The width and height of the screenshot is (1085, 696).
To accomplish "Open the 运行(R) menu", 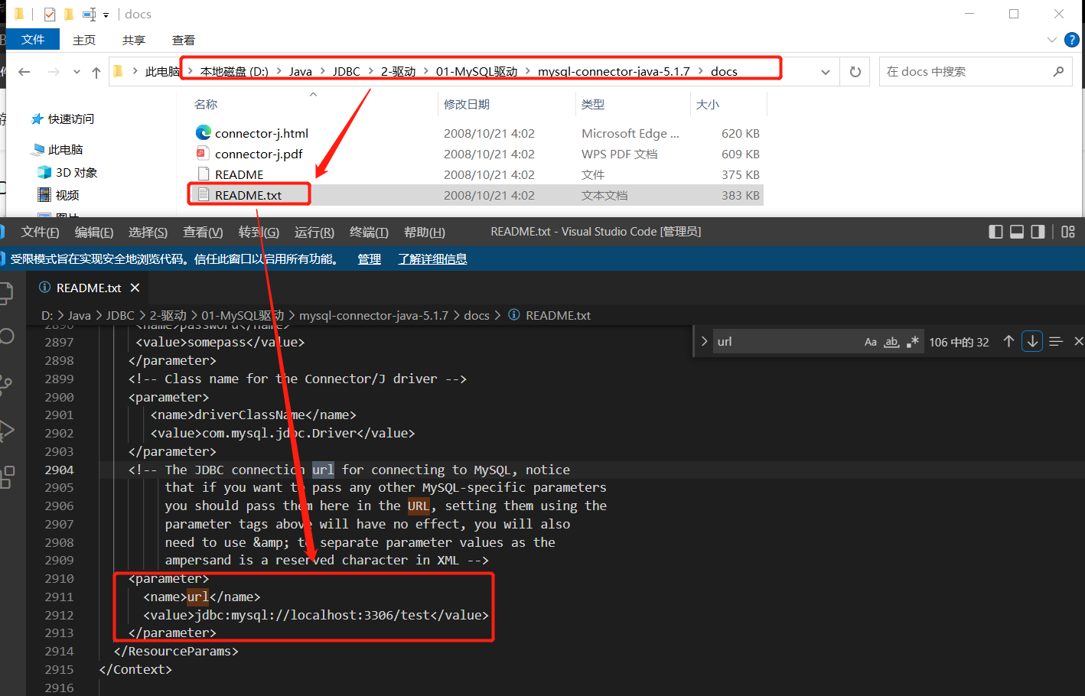I will (x=314, y=232).
